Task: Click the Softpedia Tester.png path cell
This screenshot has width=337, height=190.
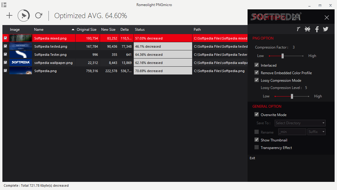Action: coord(220,55)
